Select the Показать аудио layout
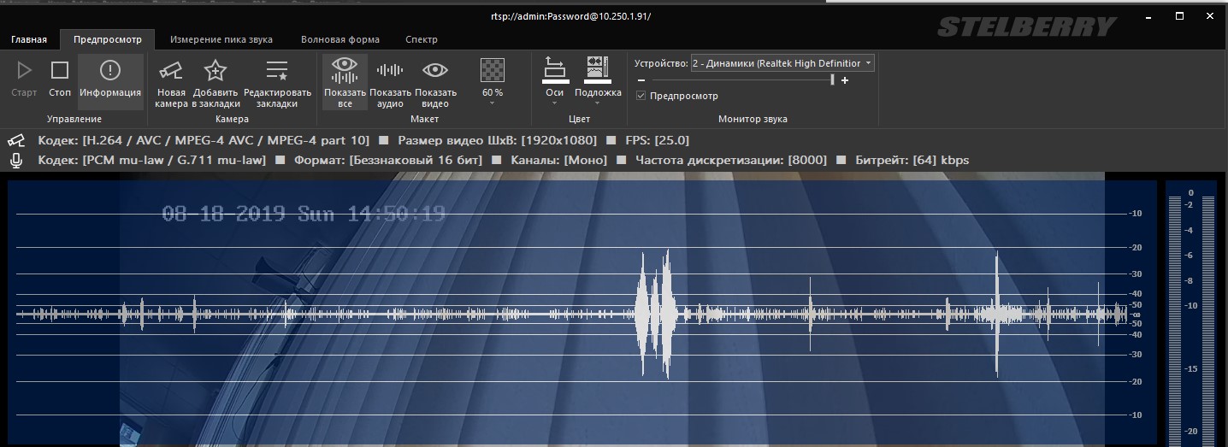The height and width of the screenshot is (447, 1228). pyautogui.click(x=391, y=83)
